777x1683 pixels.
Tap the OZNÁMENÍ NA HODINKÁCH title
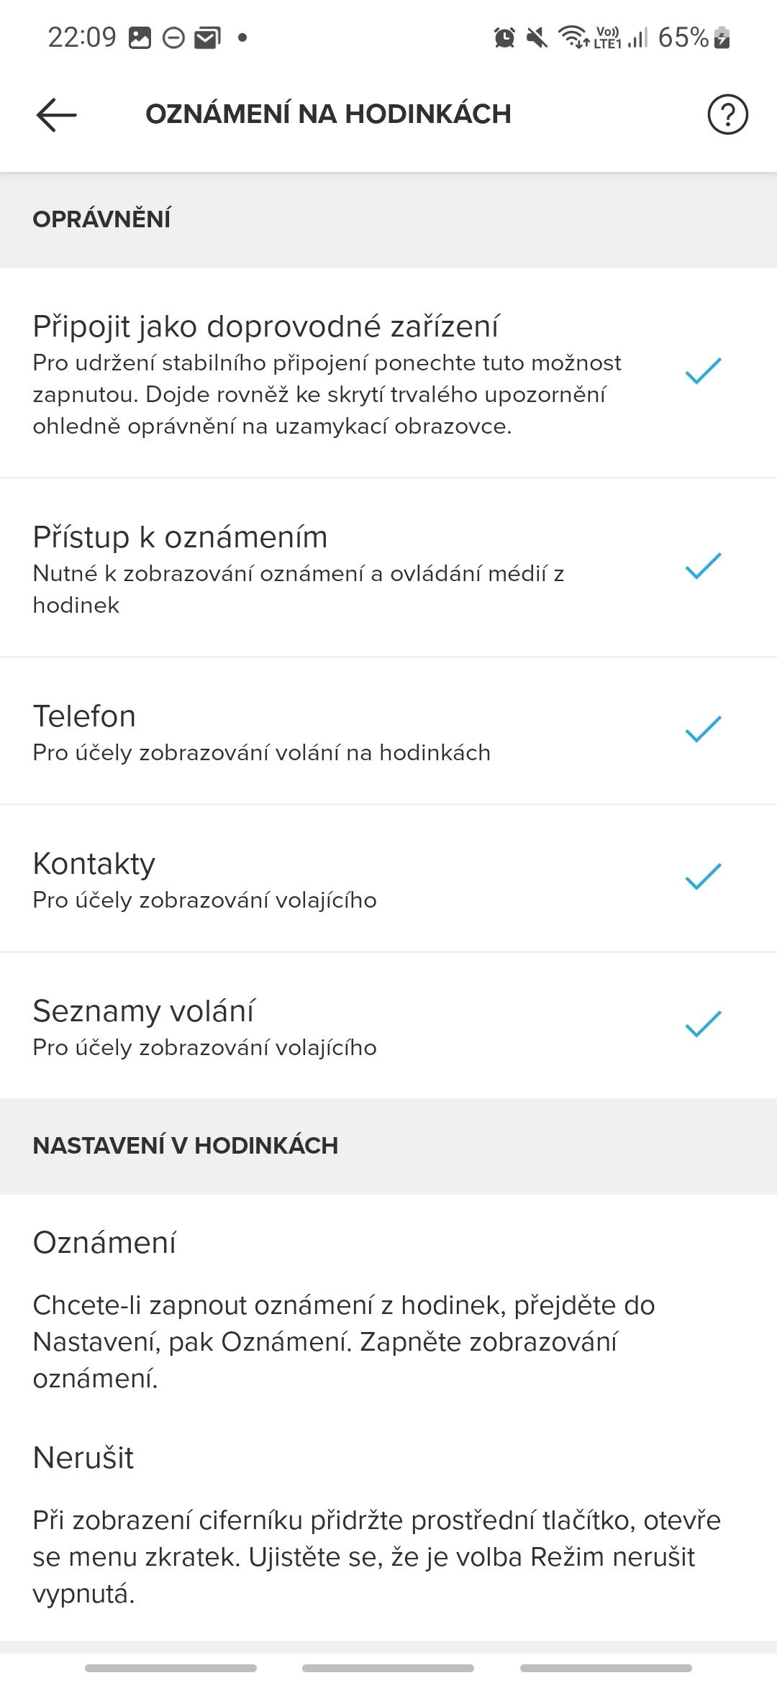pyautogui.click(x=328, y=114)
